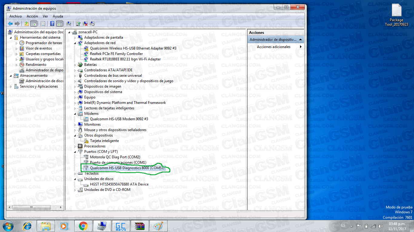Open the Archivo menu
414x232 pixels.
click(15, 16)
